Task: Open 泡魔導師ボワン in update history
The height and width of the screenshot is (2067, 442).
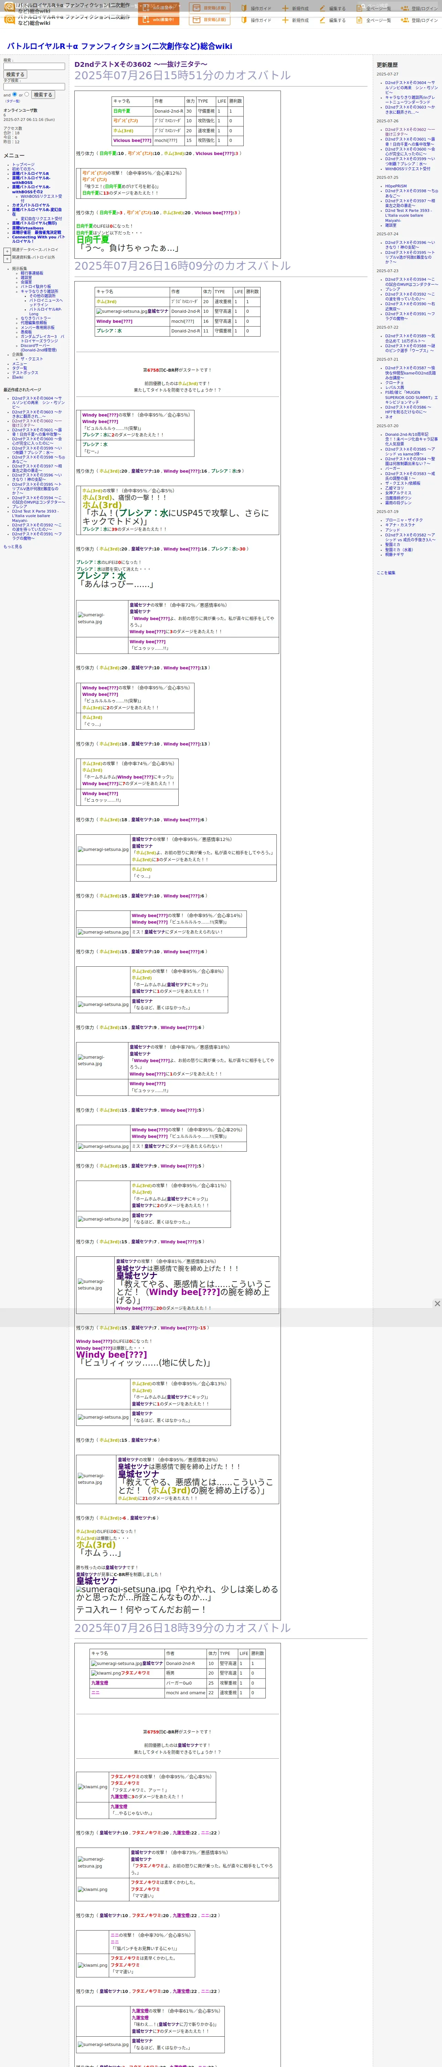Action: click(x=398, y=497)
